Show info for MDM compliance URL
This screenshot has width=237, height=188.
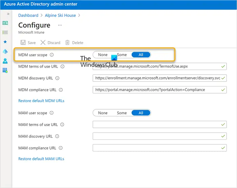(x=61, y=90)
